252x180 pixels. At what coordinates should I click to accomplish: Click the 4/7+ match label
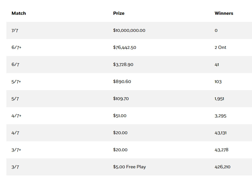(x=17, y=116)
